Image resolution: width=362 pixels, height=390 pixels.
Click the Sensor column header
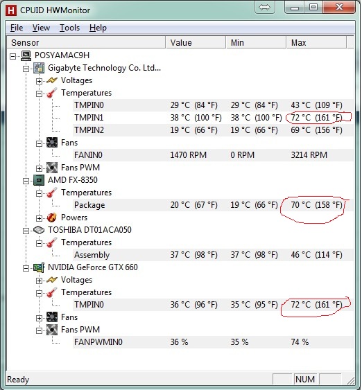[x=86, y=42]
